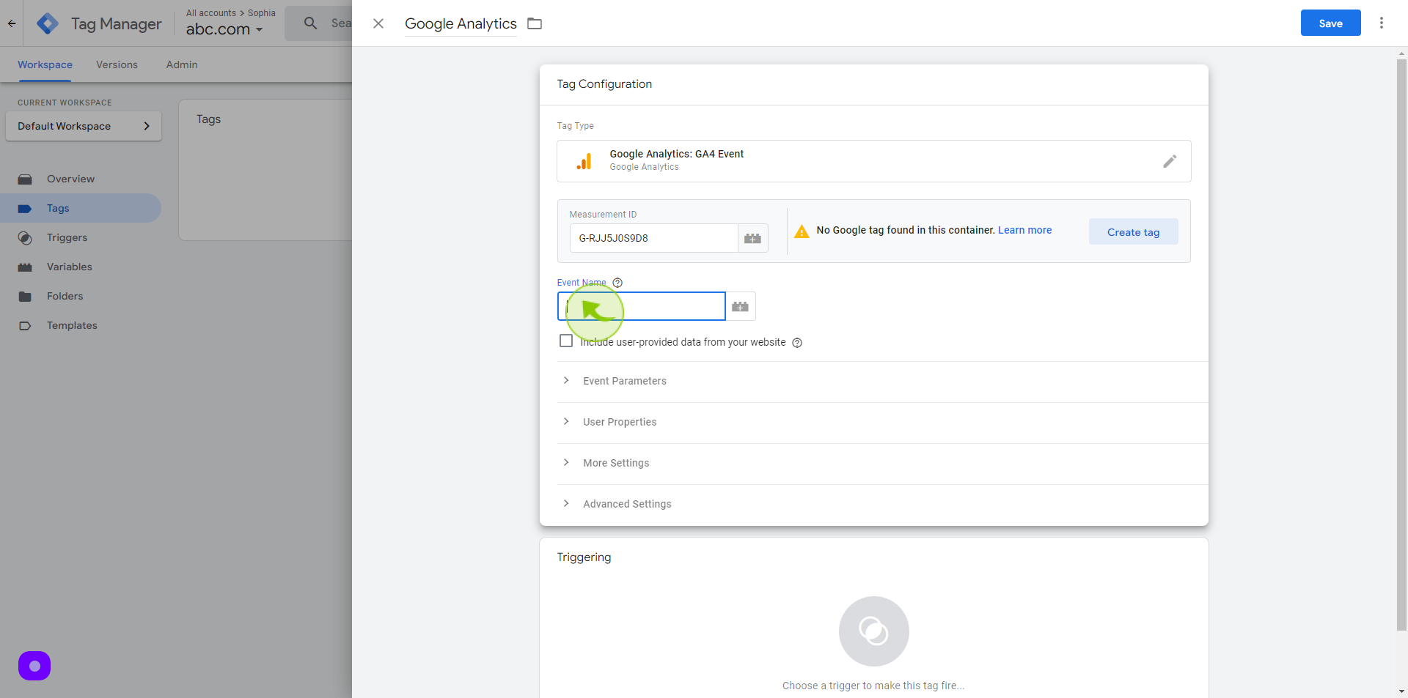Switch to the Admin tab

click(x=182, y=64)
